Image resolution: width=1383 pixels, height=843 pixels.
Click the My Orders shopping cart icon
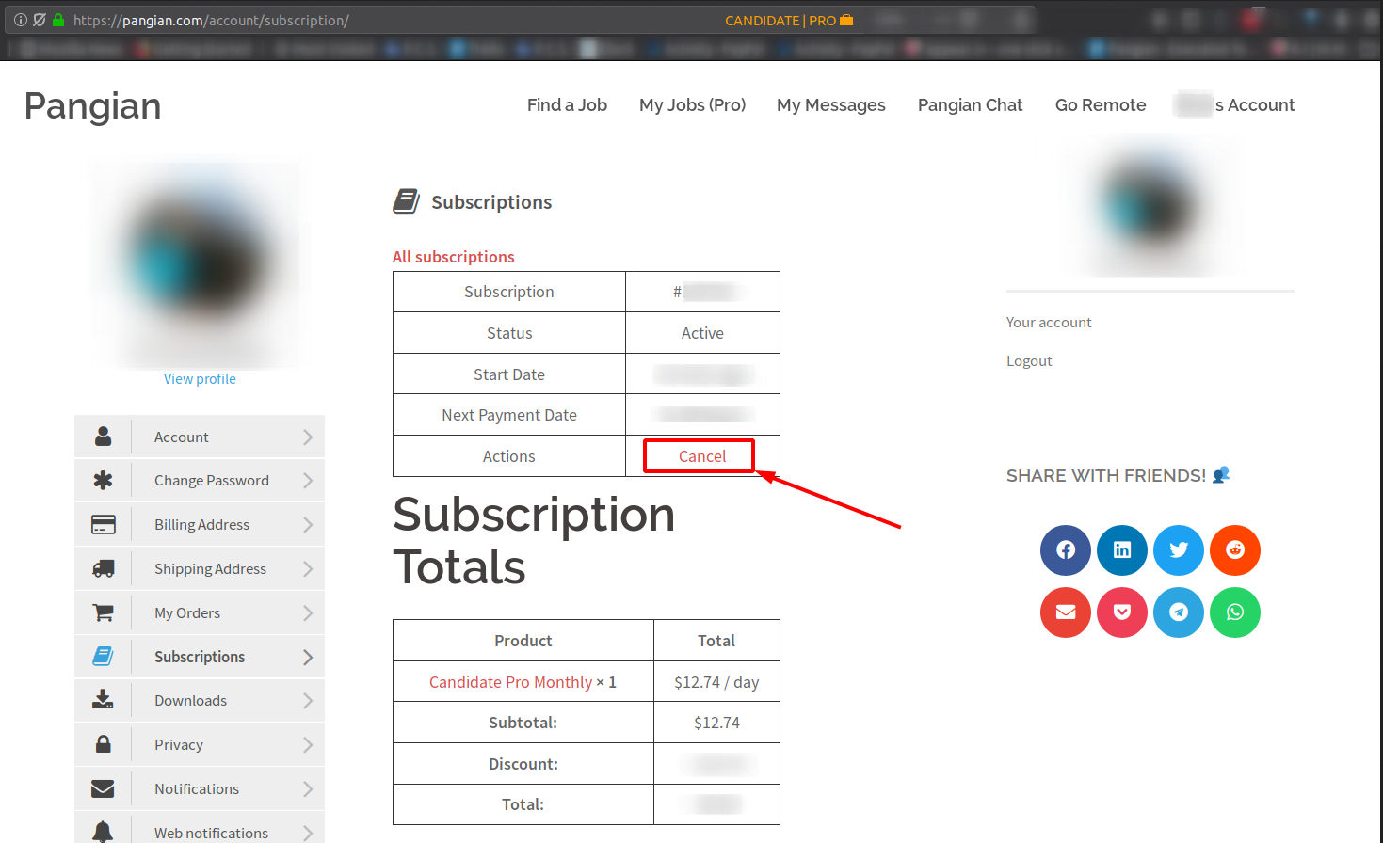(104, 612)
